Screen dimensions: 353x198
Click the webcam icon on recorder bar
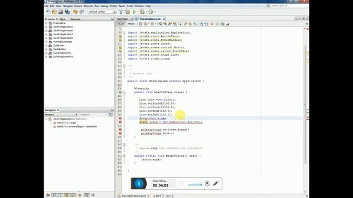[x=207, y=183]
